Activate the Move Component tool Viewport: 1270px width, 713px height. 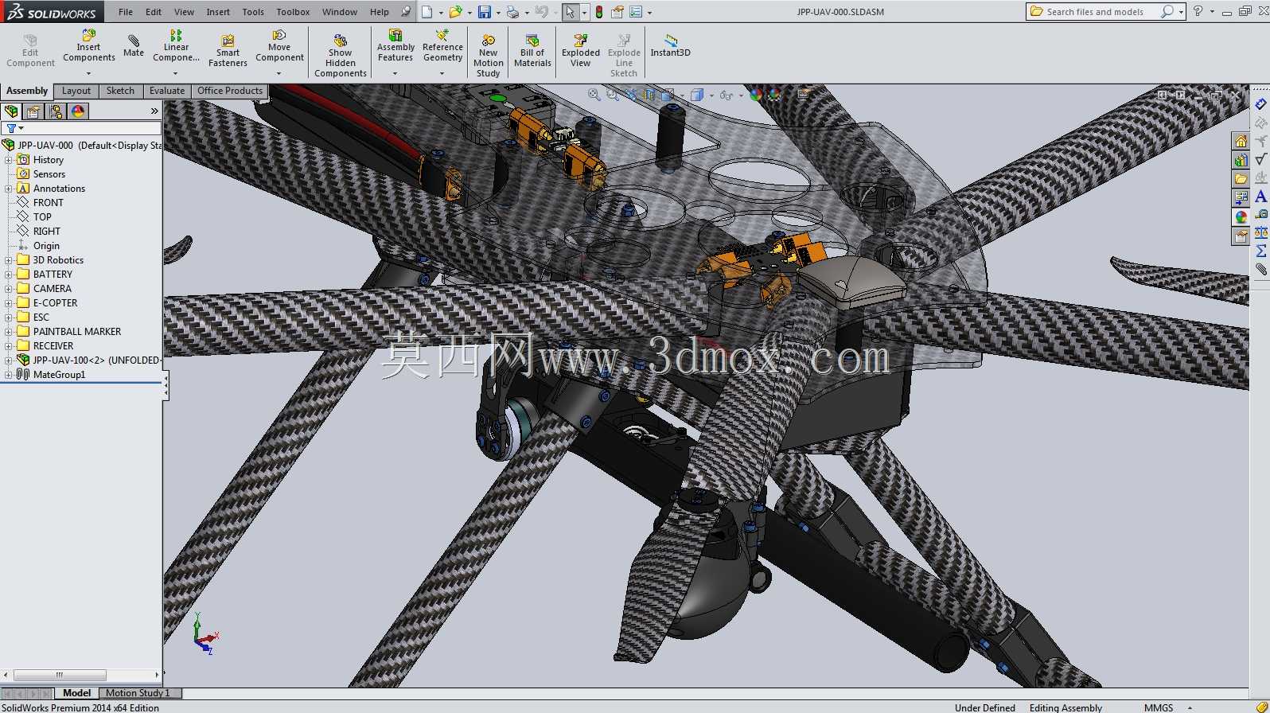pos(279,46)
